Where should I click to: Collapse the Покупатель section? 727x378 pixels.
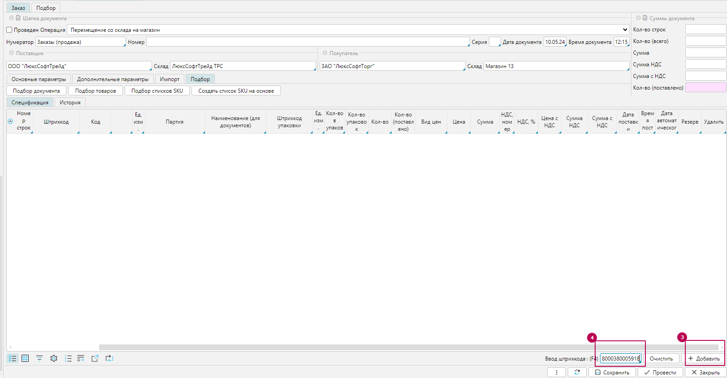click(x=325, y=53)
